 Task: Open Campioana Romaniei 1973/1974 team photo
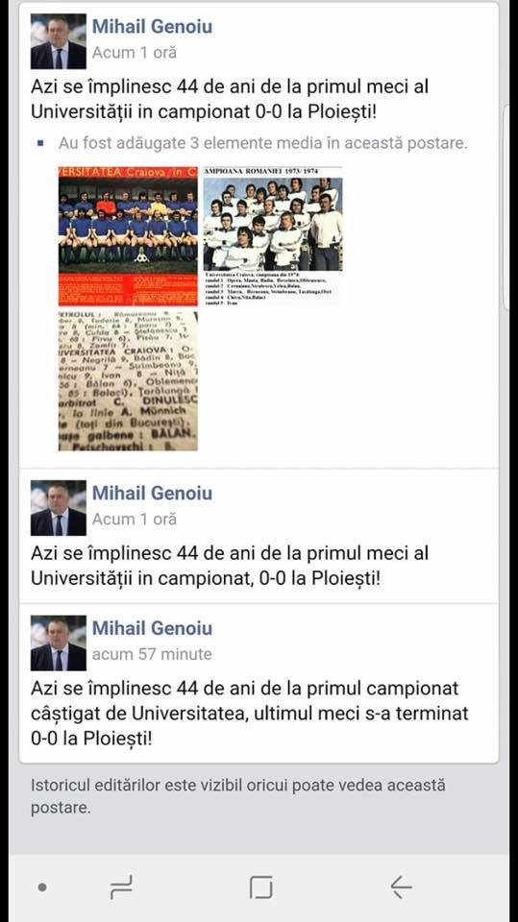coord(273,236)
